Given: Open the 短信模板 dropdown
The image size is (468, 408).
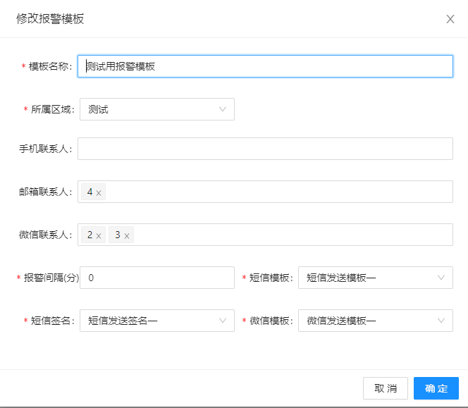Looking at the screenshot, I should pyautogui.click(x=376, y=278).
